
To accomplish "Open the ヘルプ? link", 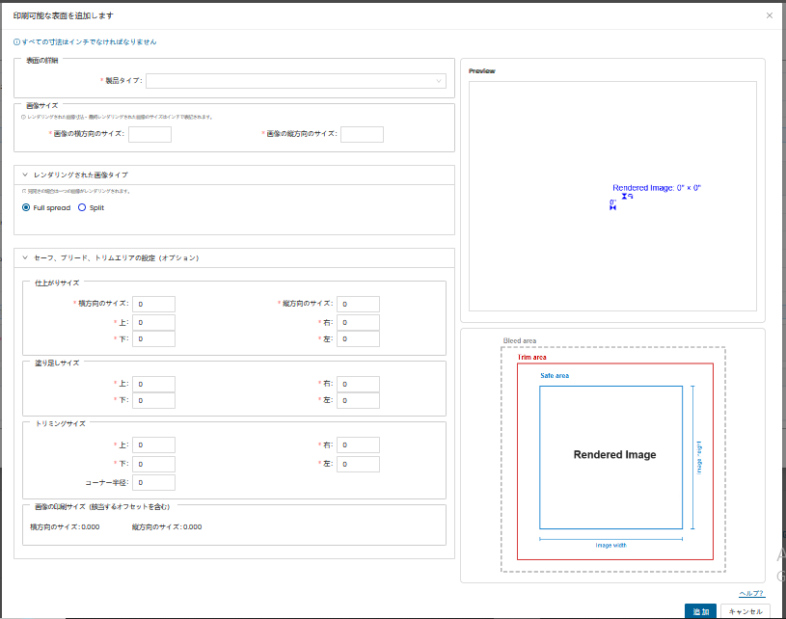I will [750, 594].
